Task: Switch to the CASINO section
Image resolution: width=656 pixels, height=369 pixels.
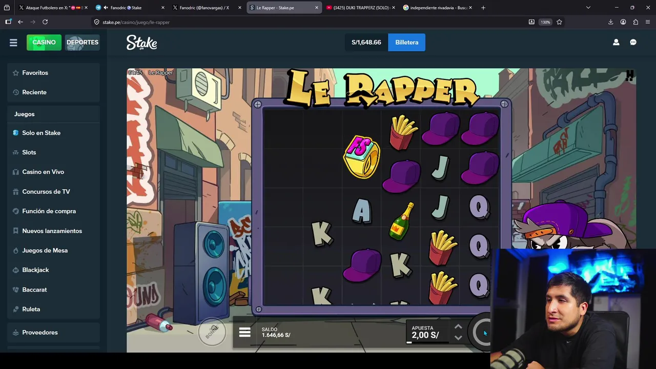Action: (44, 43)
